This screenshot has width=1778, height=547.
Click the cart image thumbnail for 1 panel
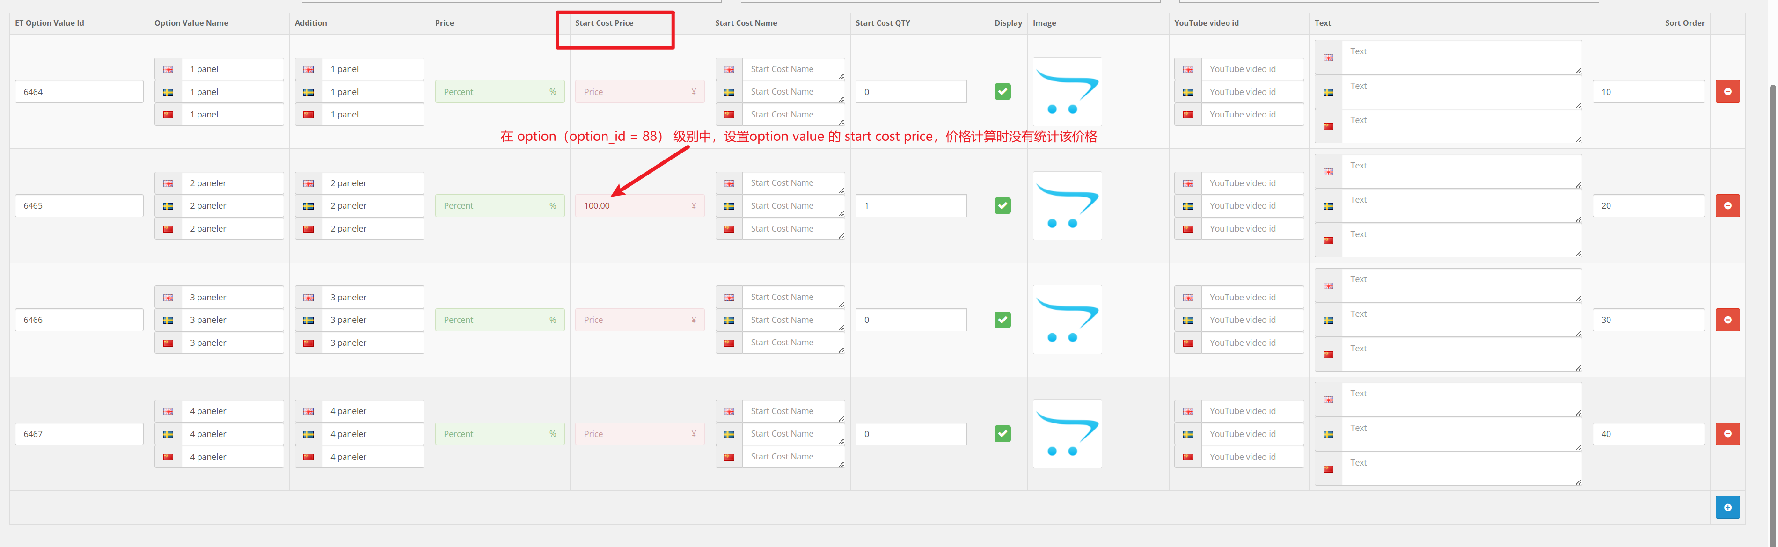click(1067, 92)
